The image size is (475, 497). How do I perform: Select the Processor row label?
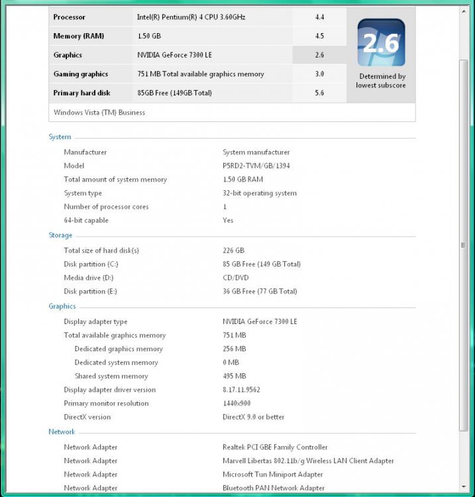point(69,17)
